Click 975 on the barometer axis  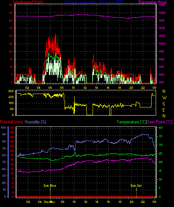click(162, 82)
